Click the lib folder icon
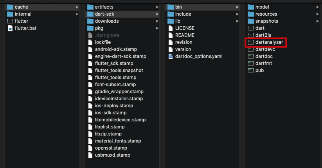Image resolution: width=322 pixels, height=168 pixels. click(171, 21)
